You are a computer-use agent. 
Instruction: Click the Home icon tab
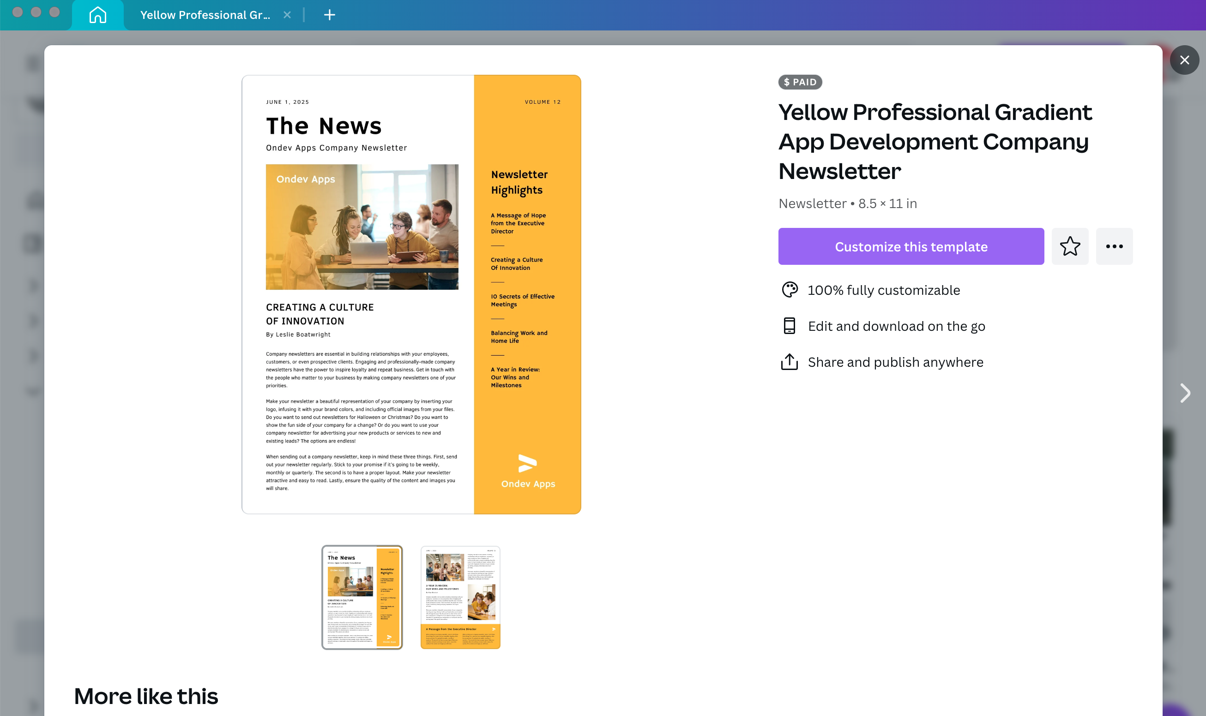97,15
